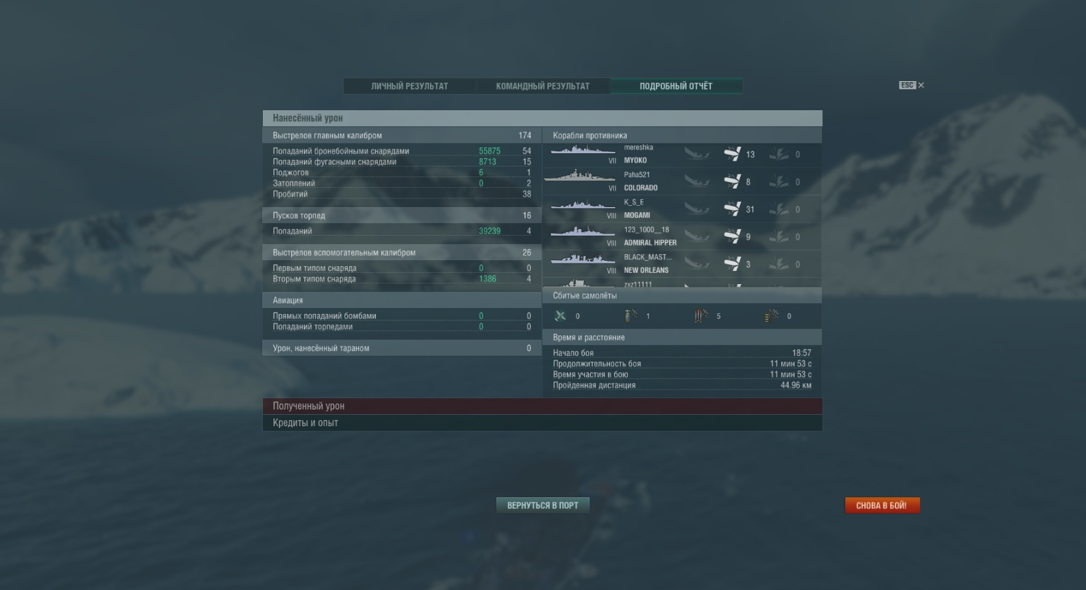
Task: Click the Снова в бой! button
Action: (882, 506)
